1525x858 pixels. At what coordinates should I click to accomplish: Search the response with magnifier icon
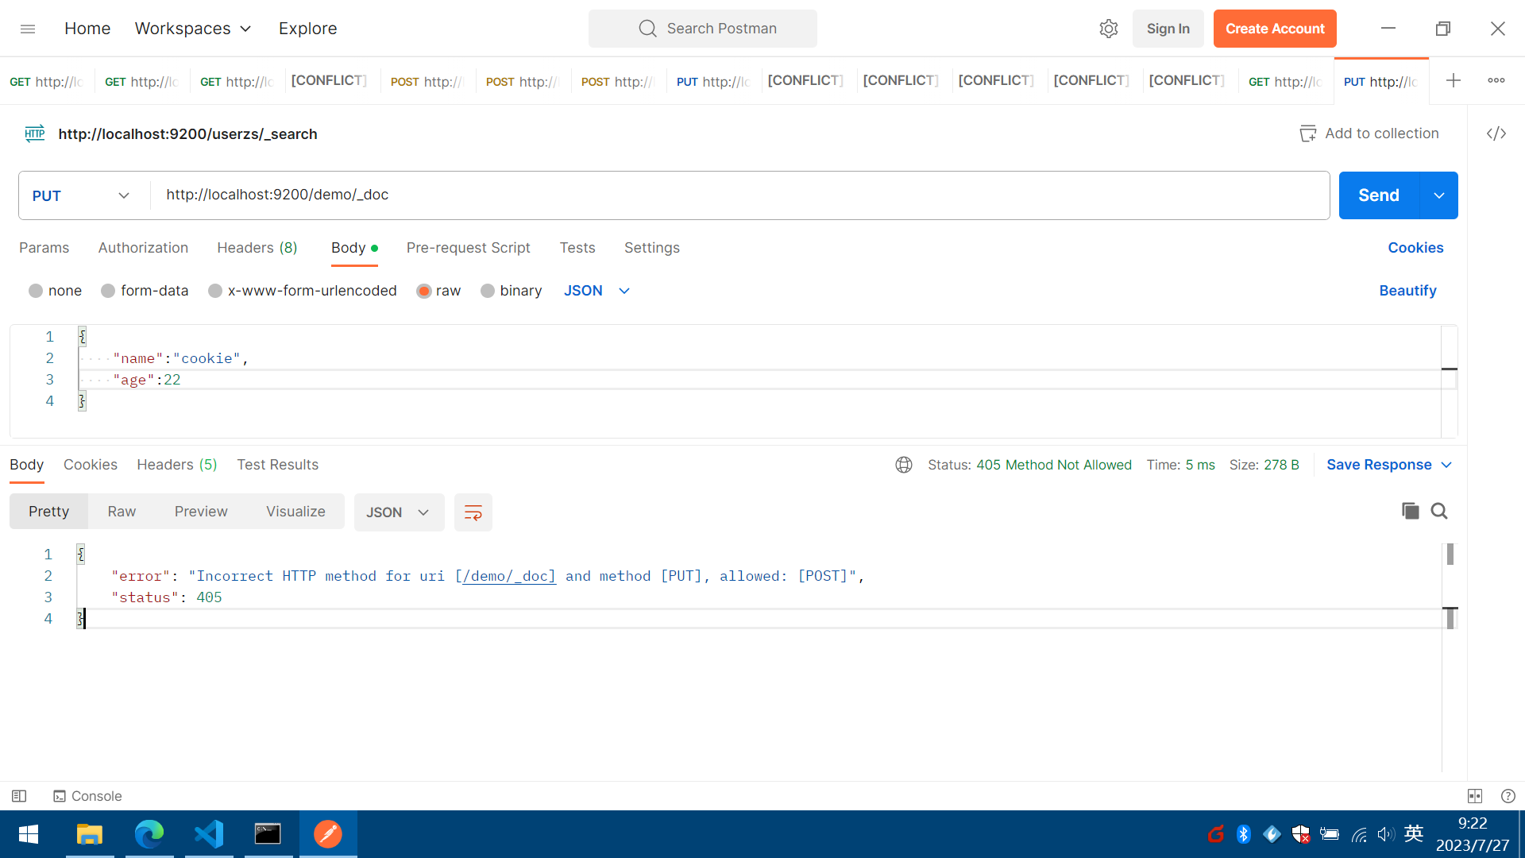1439,511
